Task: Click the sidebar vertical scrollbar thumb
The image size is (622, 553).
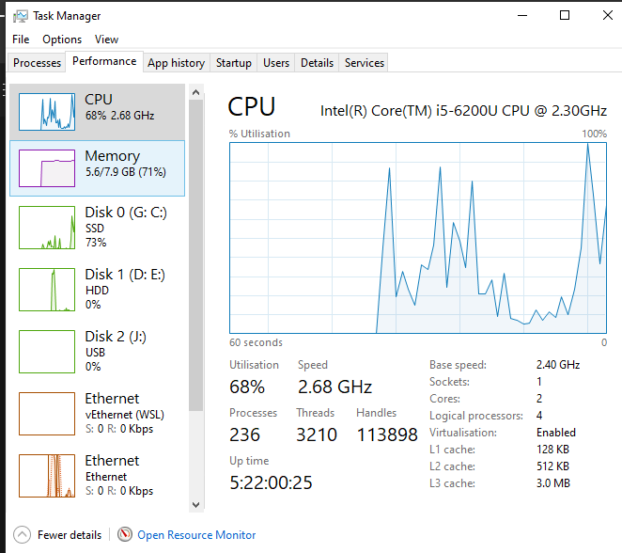Action: [x=195, y=255]
